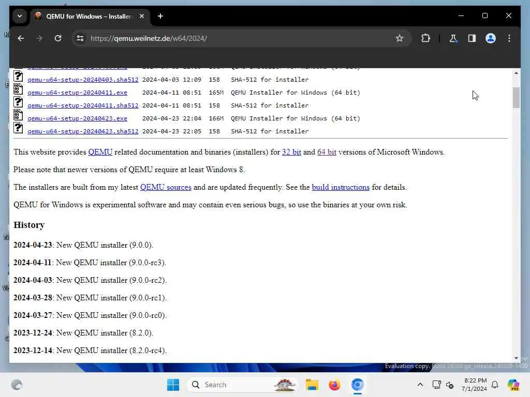The width and height of the screenshot is (530, 397).
Task: Open the Extensions puzzle icon
Action: (425, 38)
